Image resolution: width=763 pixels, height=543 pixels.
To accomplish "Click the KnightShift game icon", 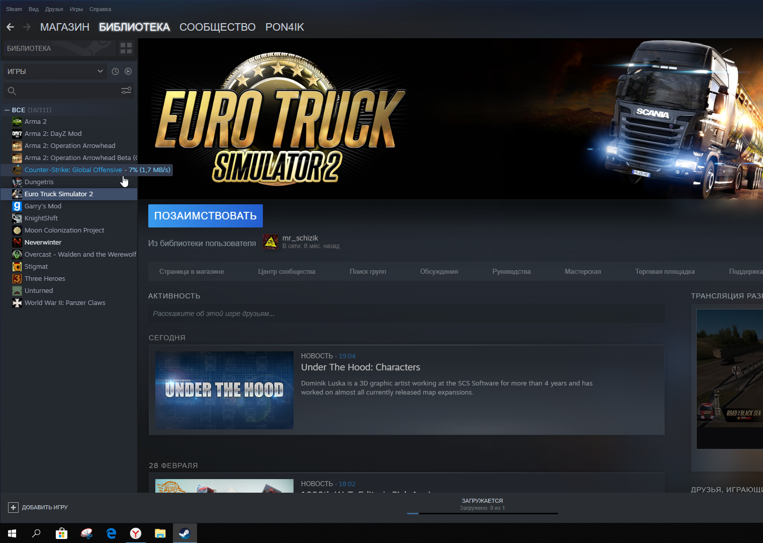I will tap(17, 218).
